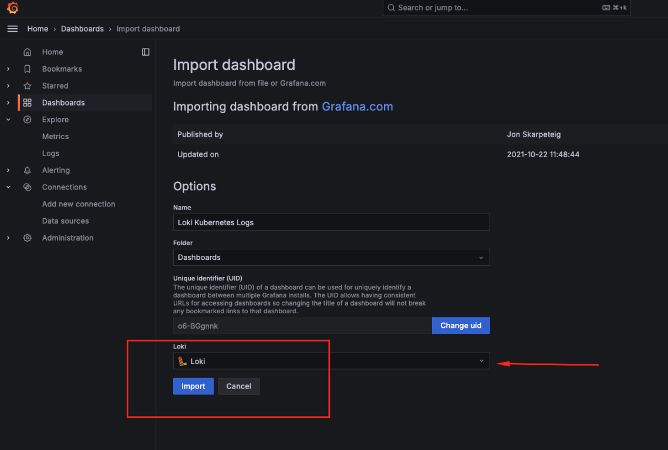Click the UID input field
668x450 pixels.
point(302,326)
